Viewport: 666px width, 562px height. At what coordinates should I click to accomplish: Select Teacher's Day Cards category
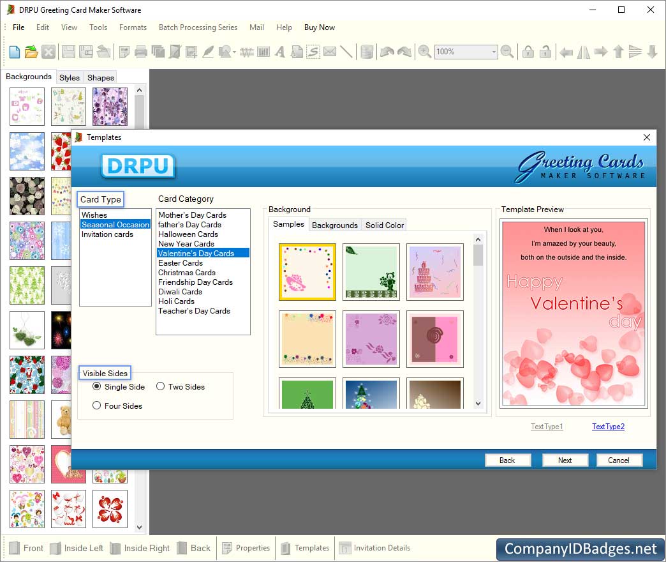(x=194, y=311)
